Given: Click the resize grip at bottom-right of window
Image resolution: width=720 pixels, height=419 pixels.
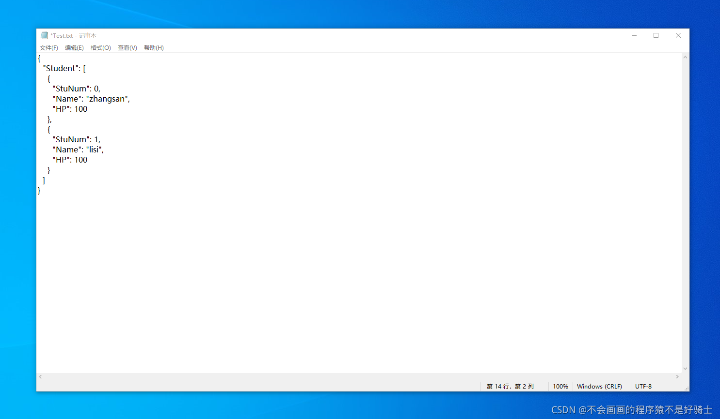Looking at the screenshot, I should (x=687, y=389).
